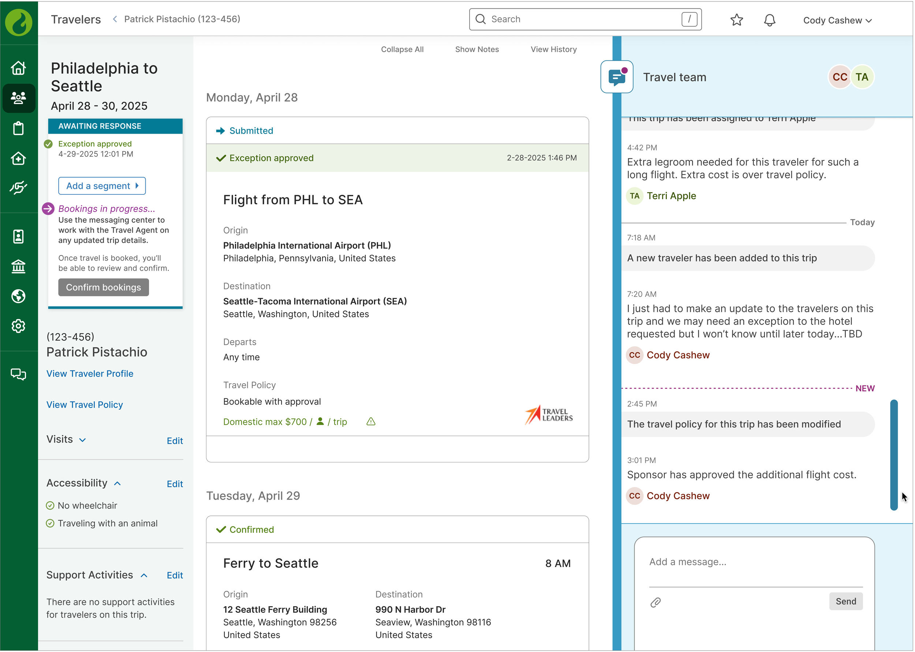This screenshot has height=652, width=915.
Task: Click the home icon in sidebar
Action: [x=18, y=68]
